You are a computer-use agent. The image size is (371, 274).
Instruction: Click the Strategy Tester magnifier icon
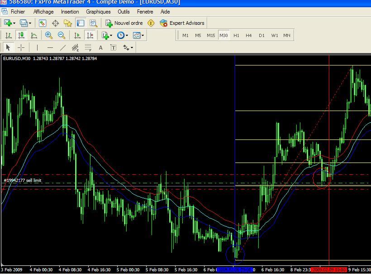point(93,23)
